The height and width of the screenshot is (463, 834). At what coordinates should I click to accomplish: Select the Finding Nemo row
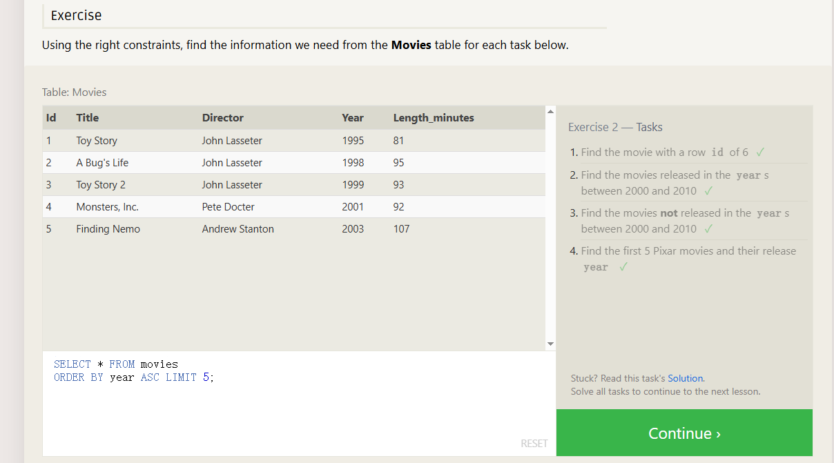tap(108, 229)
